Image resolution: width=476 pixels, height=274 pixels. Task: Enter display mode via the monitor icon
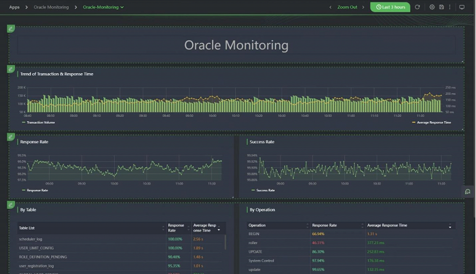tap(461, 7)
